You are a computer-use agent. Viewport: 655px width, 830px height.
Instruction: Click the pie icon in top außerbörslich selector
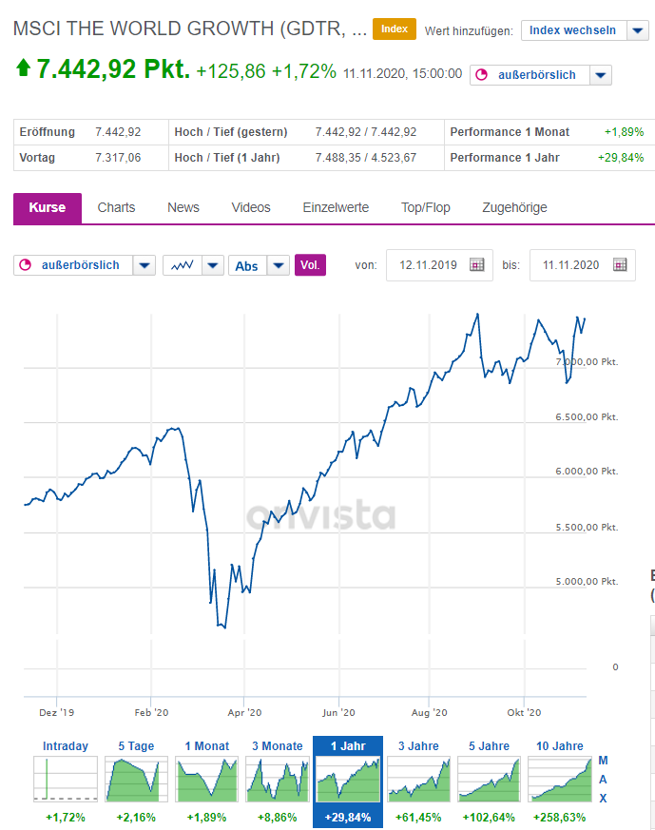(481, 75)
